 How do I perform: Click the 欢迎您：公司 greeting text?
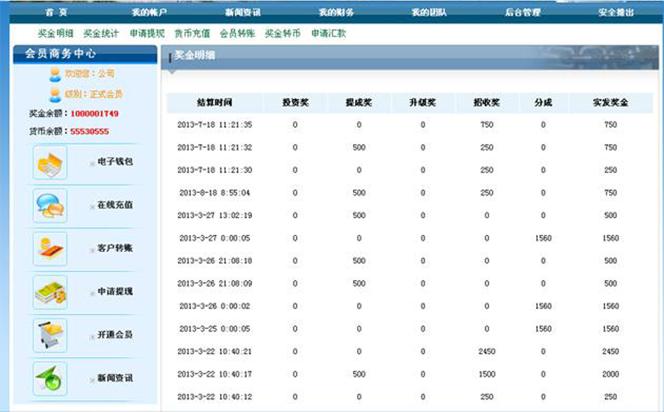pyautogui.click(x=89, y=74)
